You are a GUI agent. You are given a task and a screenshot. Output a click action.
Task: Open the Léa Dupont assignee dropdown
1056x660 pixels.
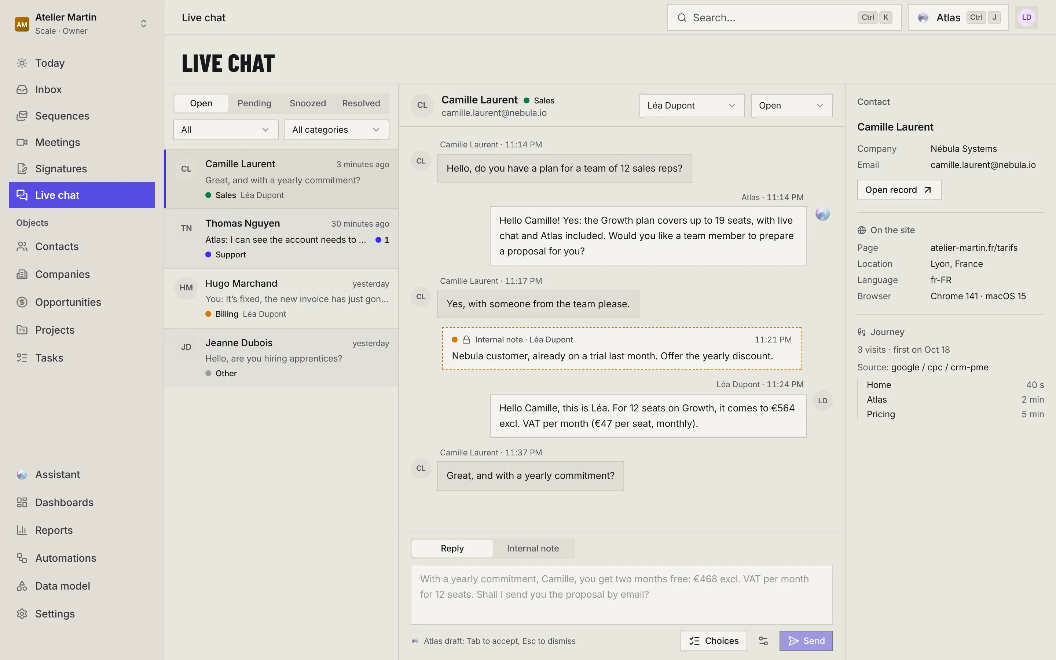[692, 106]
